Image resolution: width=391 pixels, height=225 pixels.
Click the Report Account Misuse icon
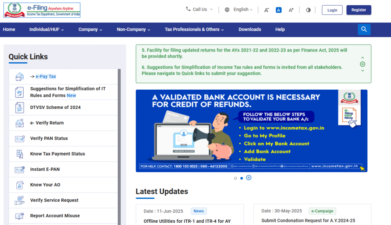(x=19, y=216)
